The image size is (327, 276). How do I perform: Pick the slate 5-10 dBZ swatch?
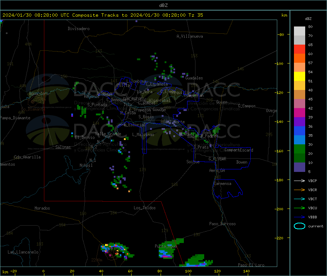tap(299, 167)
